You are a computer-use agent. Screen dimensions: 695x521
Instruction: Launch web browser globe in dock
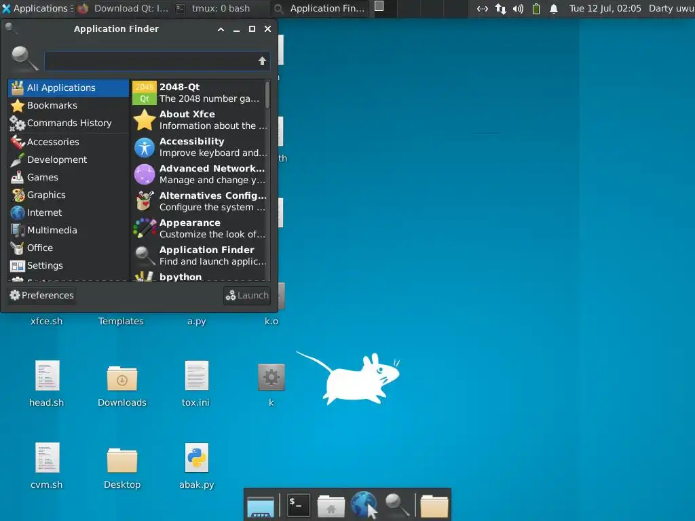(364, 505)
